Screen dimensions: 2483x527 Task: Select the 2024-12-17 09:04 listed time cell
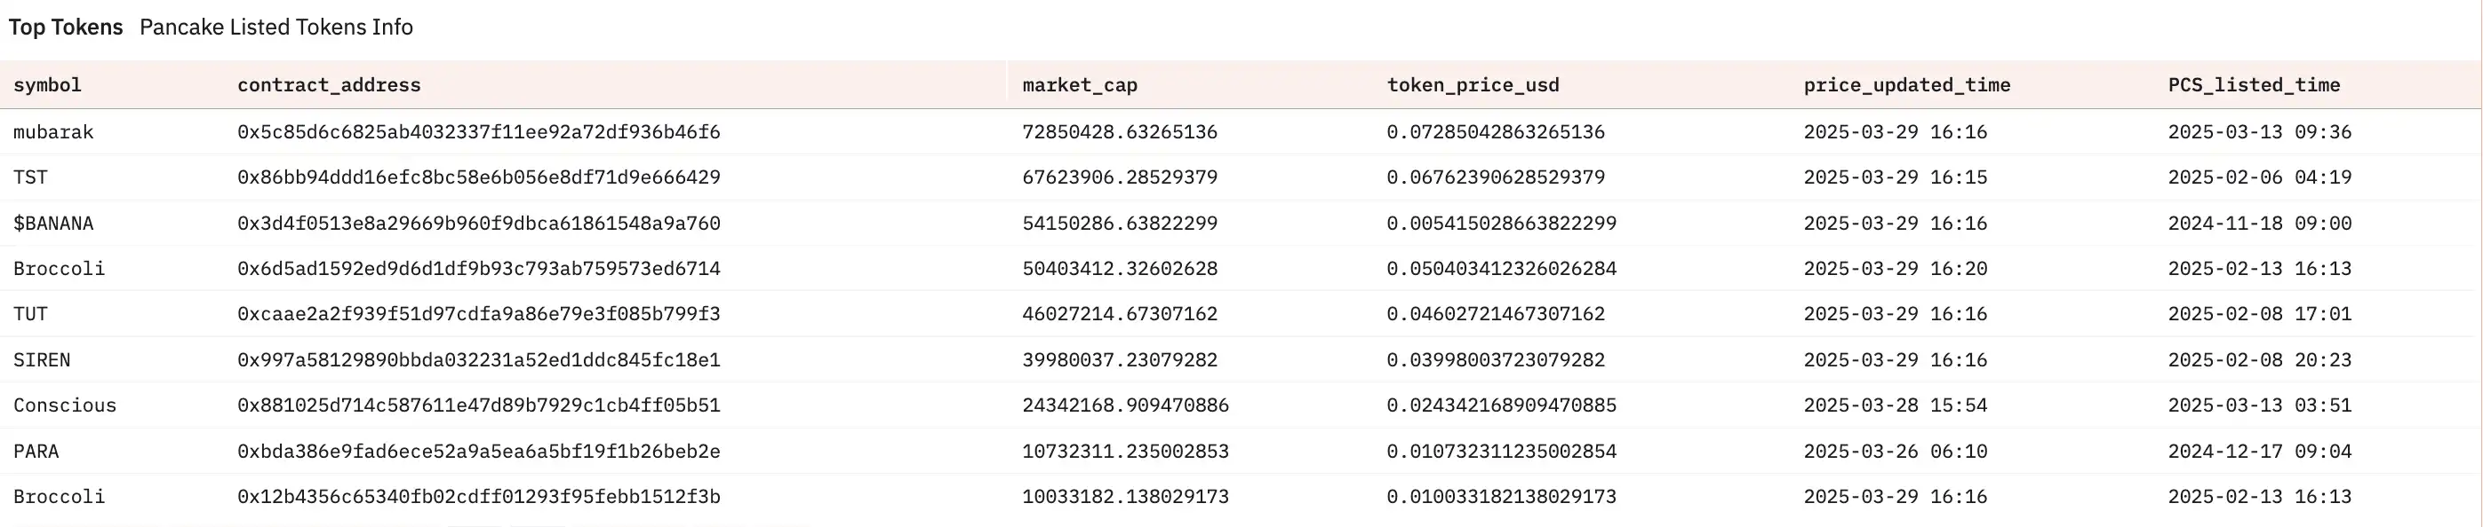[x=2259, y=451]
